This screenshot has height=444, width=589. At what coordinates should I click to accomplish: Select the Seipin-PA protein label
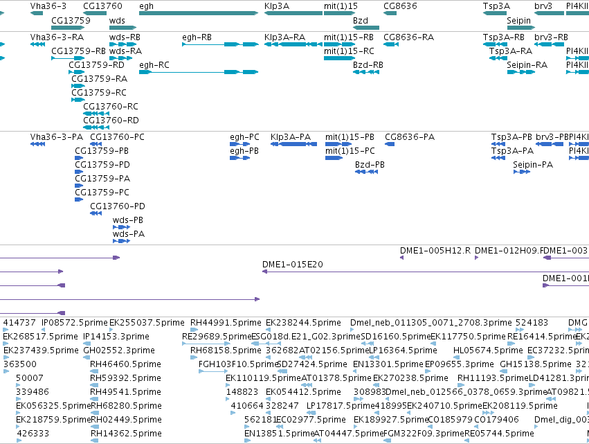(533, 165)
